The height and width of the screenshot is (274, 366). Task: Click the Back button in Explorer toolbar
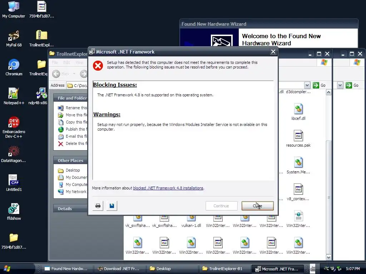pos(61,74)
